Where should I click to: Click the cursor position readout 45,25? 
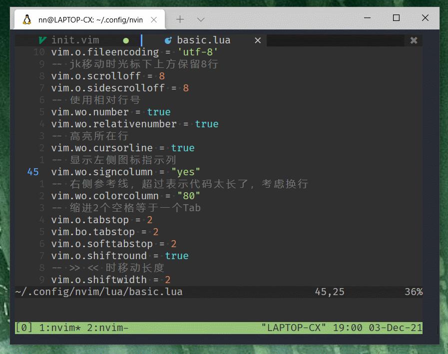pos(330,292)
